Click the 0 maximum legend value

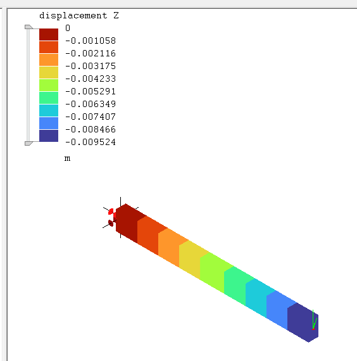(68, 28)
